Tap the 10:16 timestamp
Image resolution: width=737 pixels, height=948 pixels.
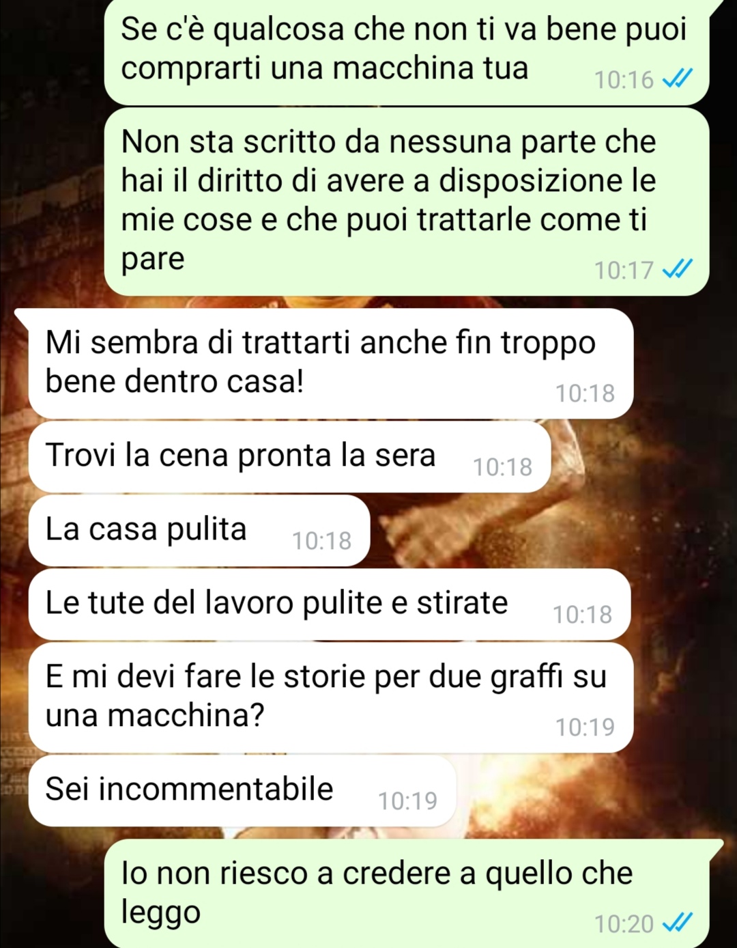point(624,80)
